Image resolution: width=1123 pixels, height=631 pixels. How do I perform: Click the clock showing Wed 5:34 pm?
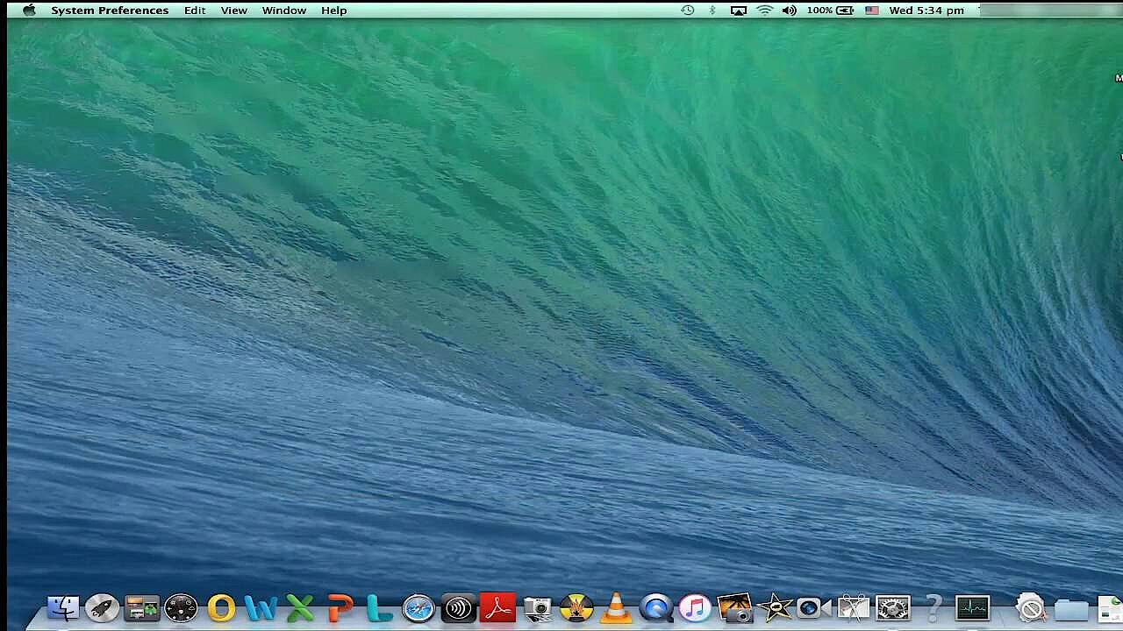(926, 11)
